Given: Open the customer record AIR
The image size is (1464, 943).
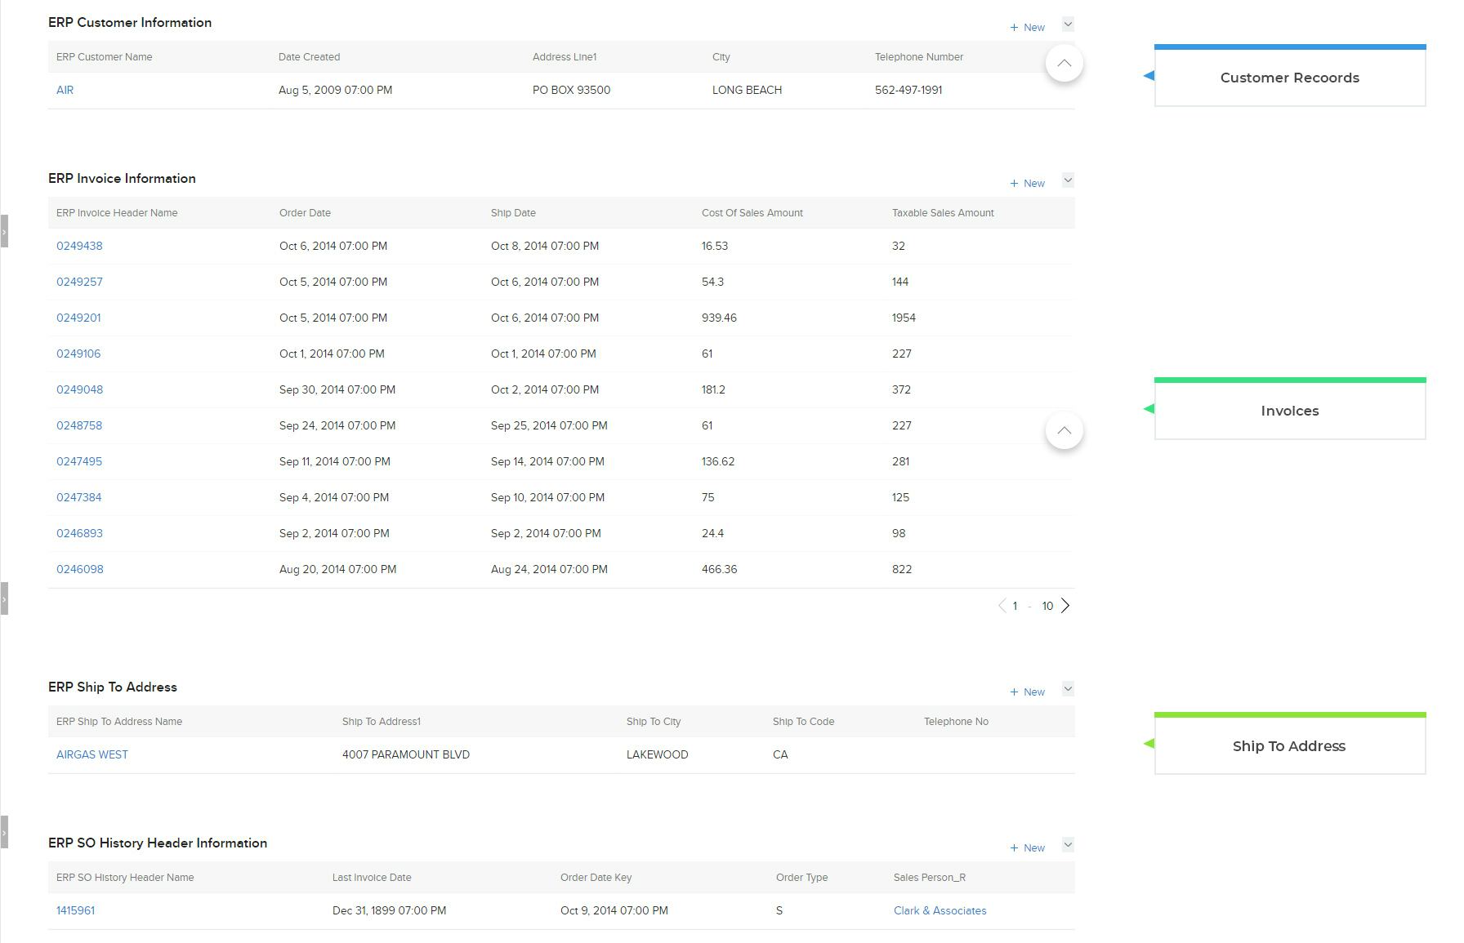Looking at the screenshot, I should (65, 90).
